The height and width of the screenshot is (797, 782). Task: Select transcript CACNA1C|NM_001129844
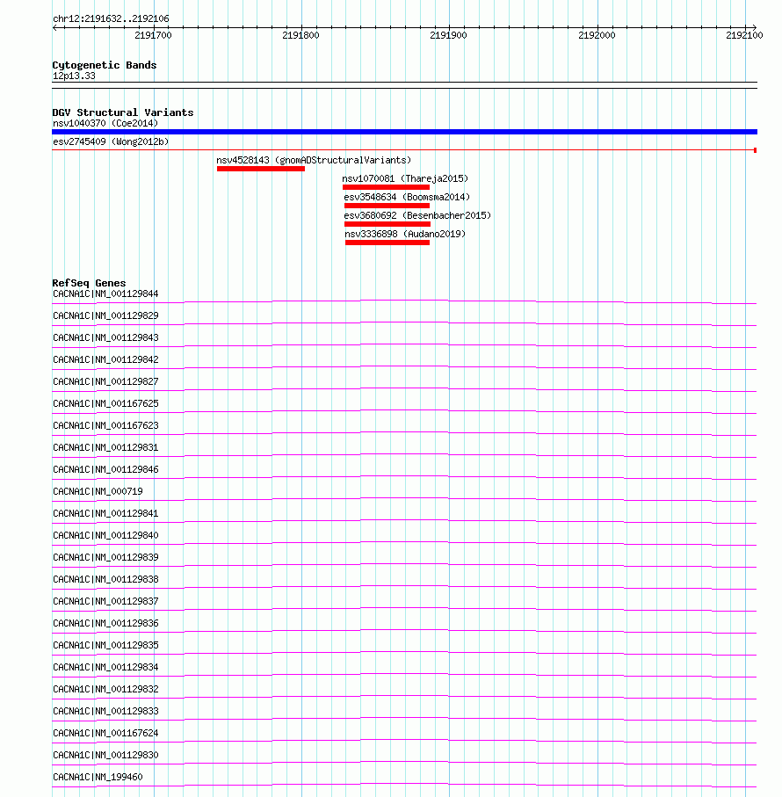coord(105,294)
